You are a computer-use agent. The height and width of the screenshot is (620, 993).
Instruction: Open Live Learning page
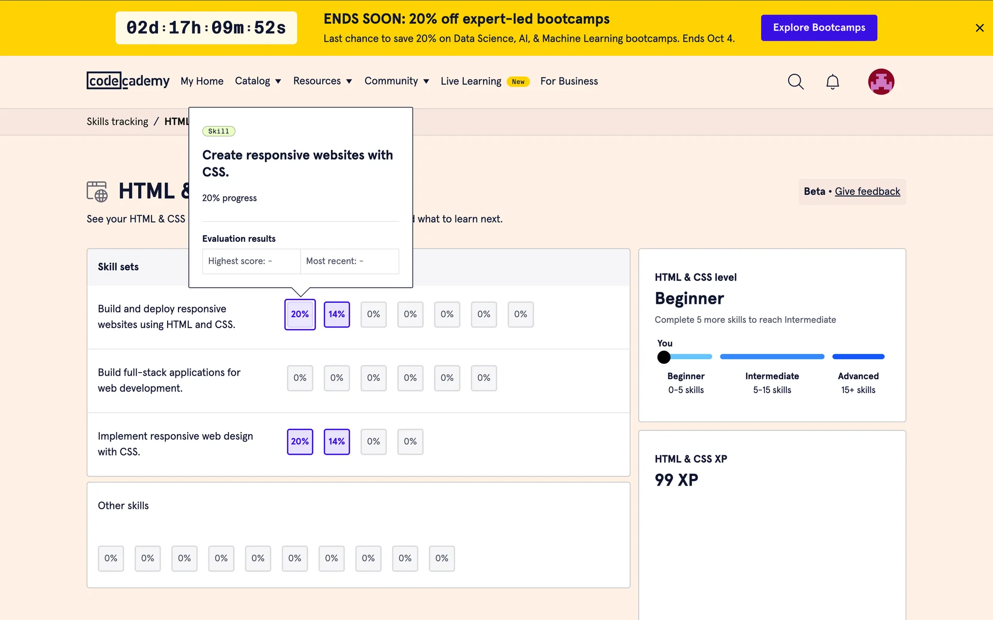tap(471, 81)
